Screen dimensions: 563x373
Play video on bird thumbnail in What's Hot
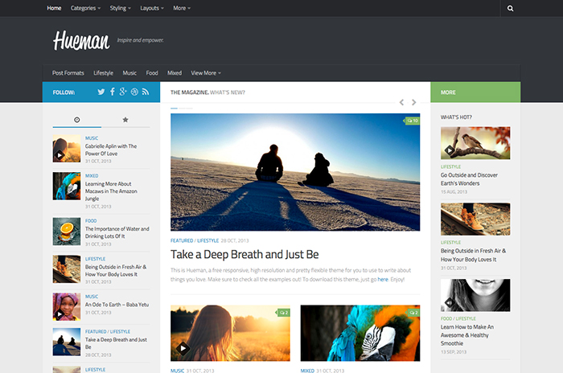tap(449, 150)
